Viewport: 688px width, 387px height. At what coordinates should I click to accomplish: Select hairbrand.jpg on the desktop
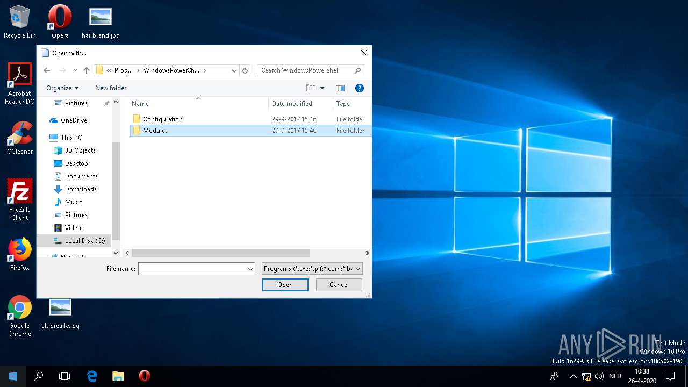point(101,22)
